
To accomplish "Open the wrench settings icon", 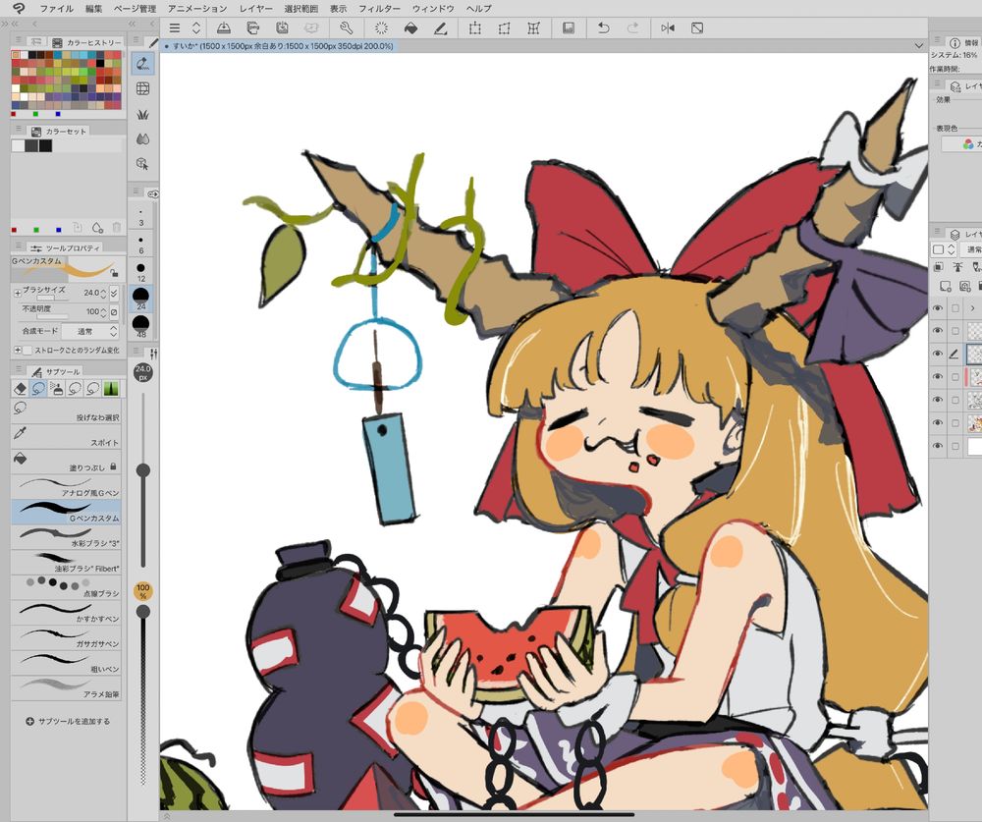I will click(x=347, y=28).
